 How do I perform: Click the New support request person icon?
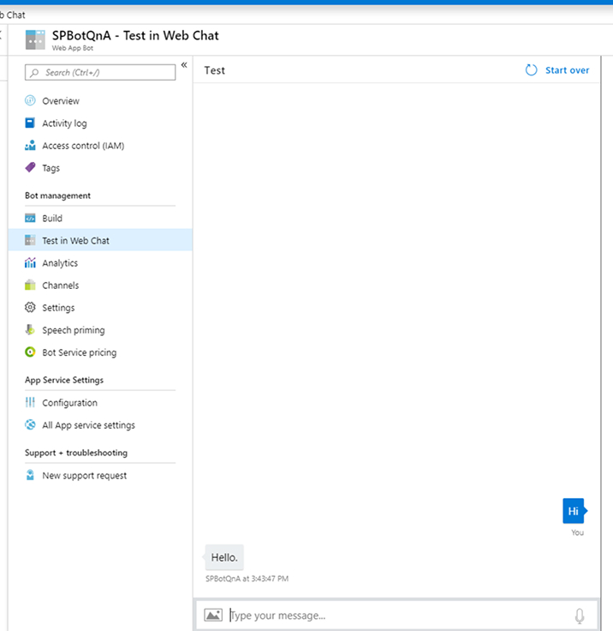(x=30, y=475)
